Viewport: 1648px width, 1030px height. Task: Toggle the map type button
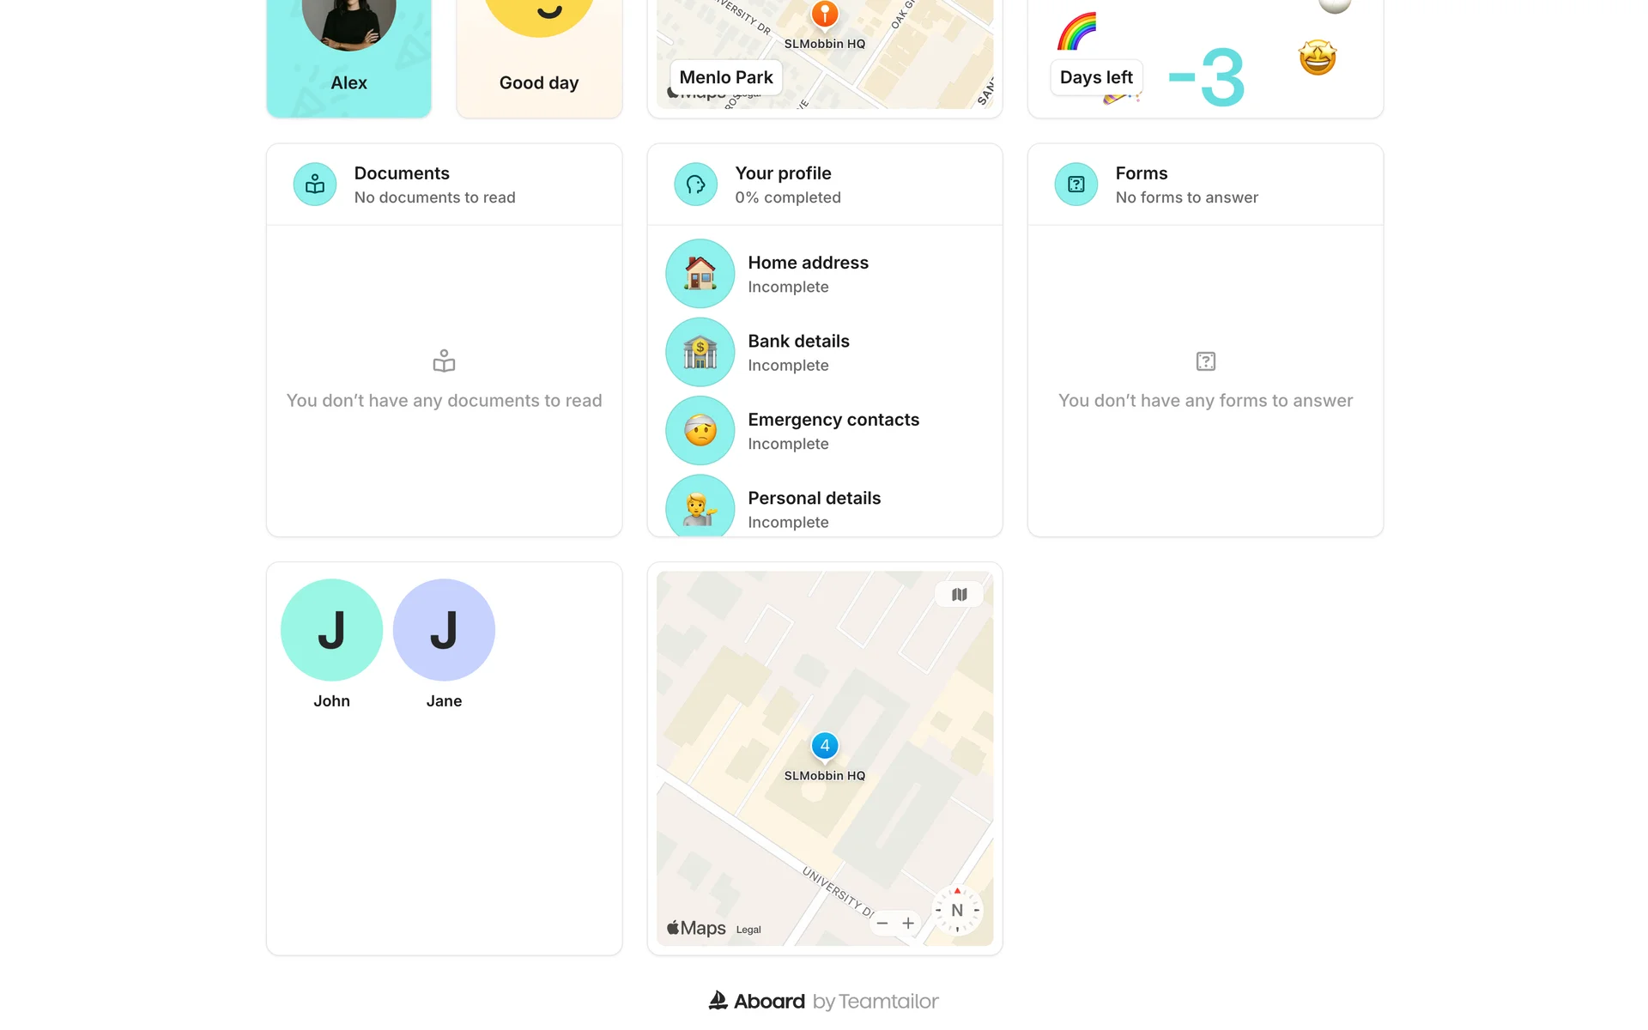960,594
